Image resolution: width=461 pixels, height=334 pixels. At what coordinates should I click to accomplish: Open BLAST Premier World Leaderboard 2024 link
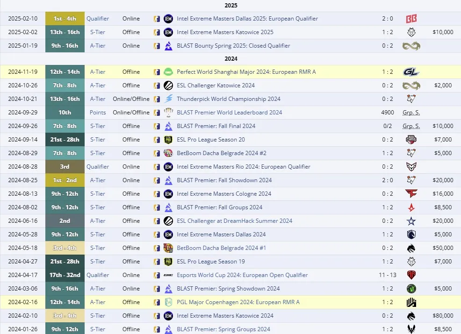(229, 112)
